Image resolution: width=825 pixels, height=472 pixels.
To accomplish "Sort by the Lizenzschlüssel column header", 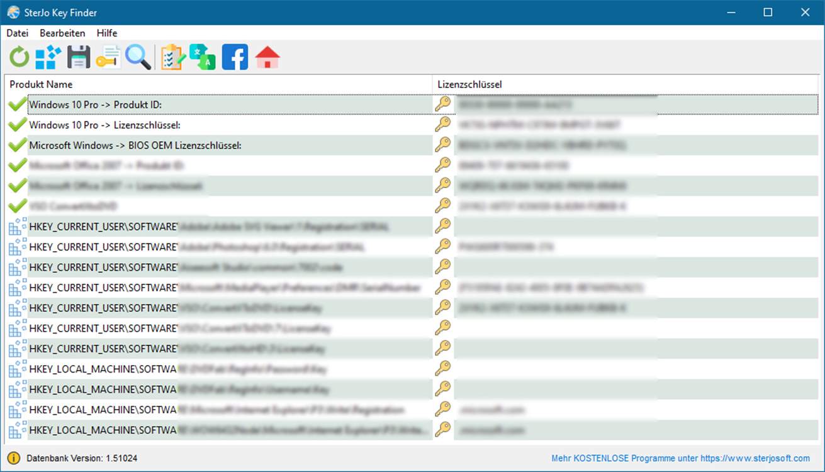I will (626, 84).
